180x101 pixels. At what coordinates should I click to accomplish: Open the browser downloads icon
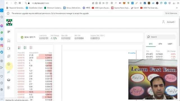point(174,3)
